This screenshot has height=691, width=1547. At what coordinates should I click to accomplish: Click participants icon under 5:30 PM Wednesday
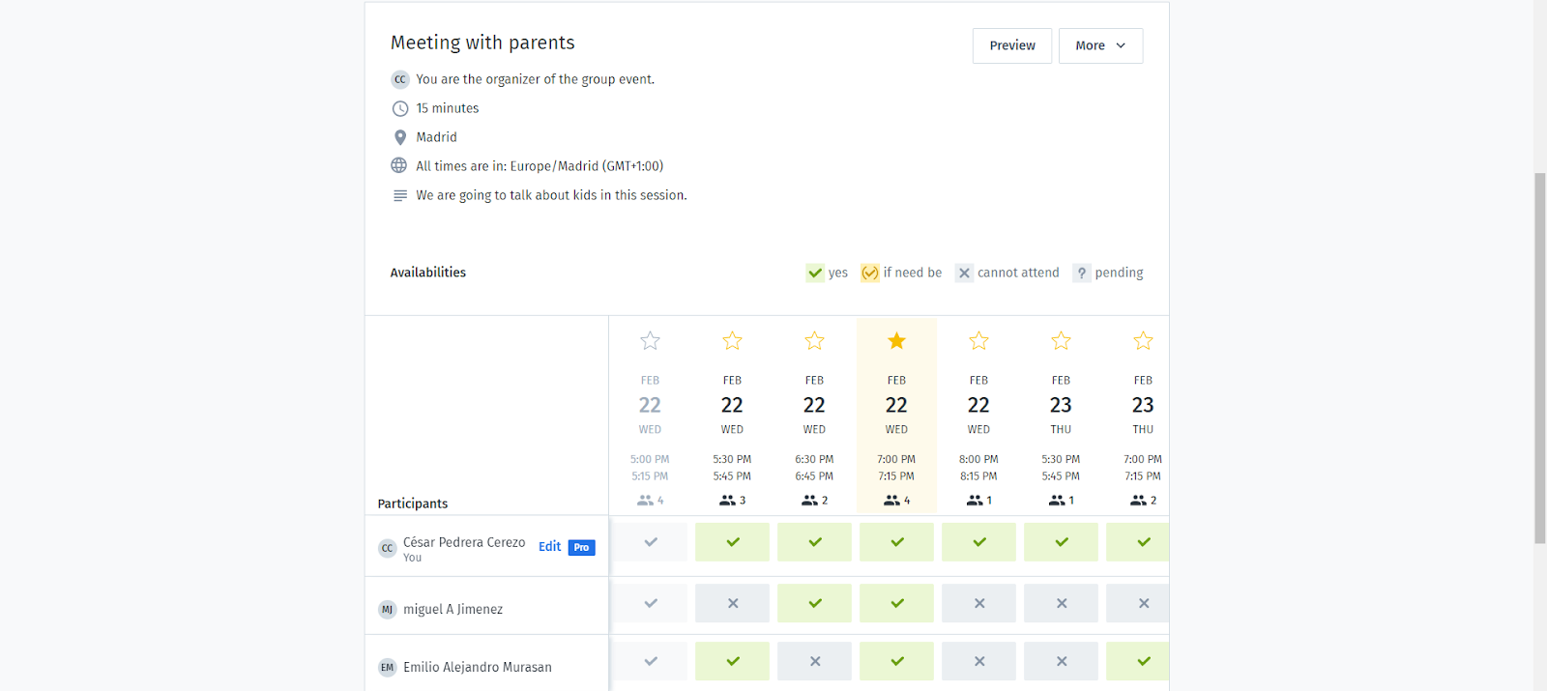pyautogui.click(x=727, y=501)
